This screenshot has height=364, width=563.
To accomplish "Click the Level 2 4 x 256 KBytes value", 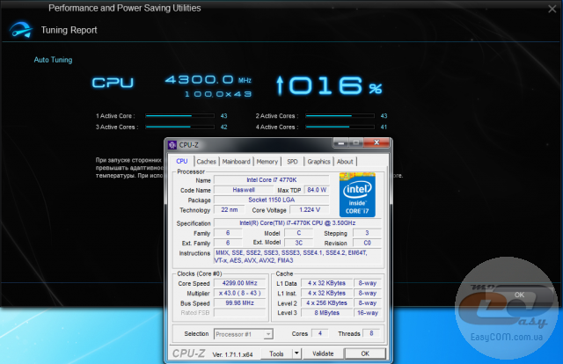I will point(326,303).
